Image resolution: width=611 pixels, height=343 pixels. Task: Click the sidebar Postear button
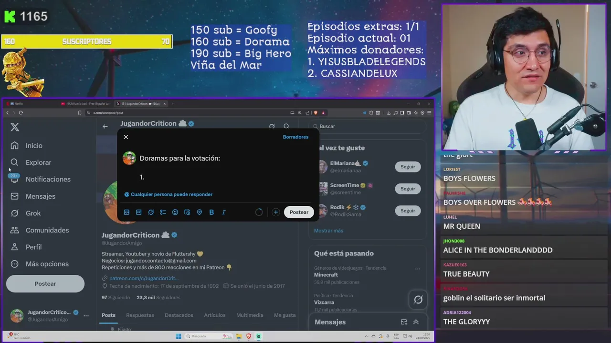click(x=45, y=284)
